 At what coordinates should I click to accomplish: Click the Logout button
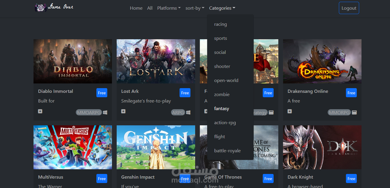coord(349,8)
